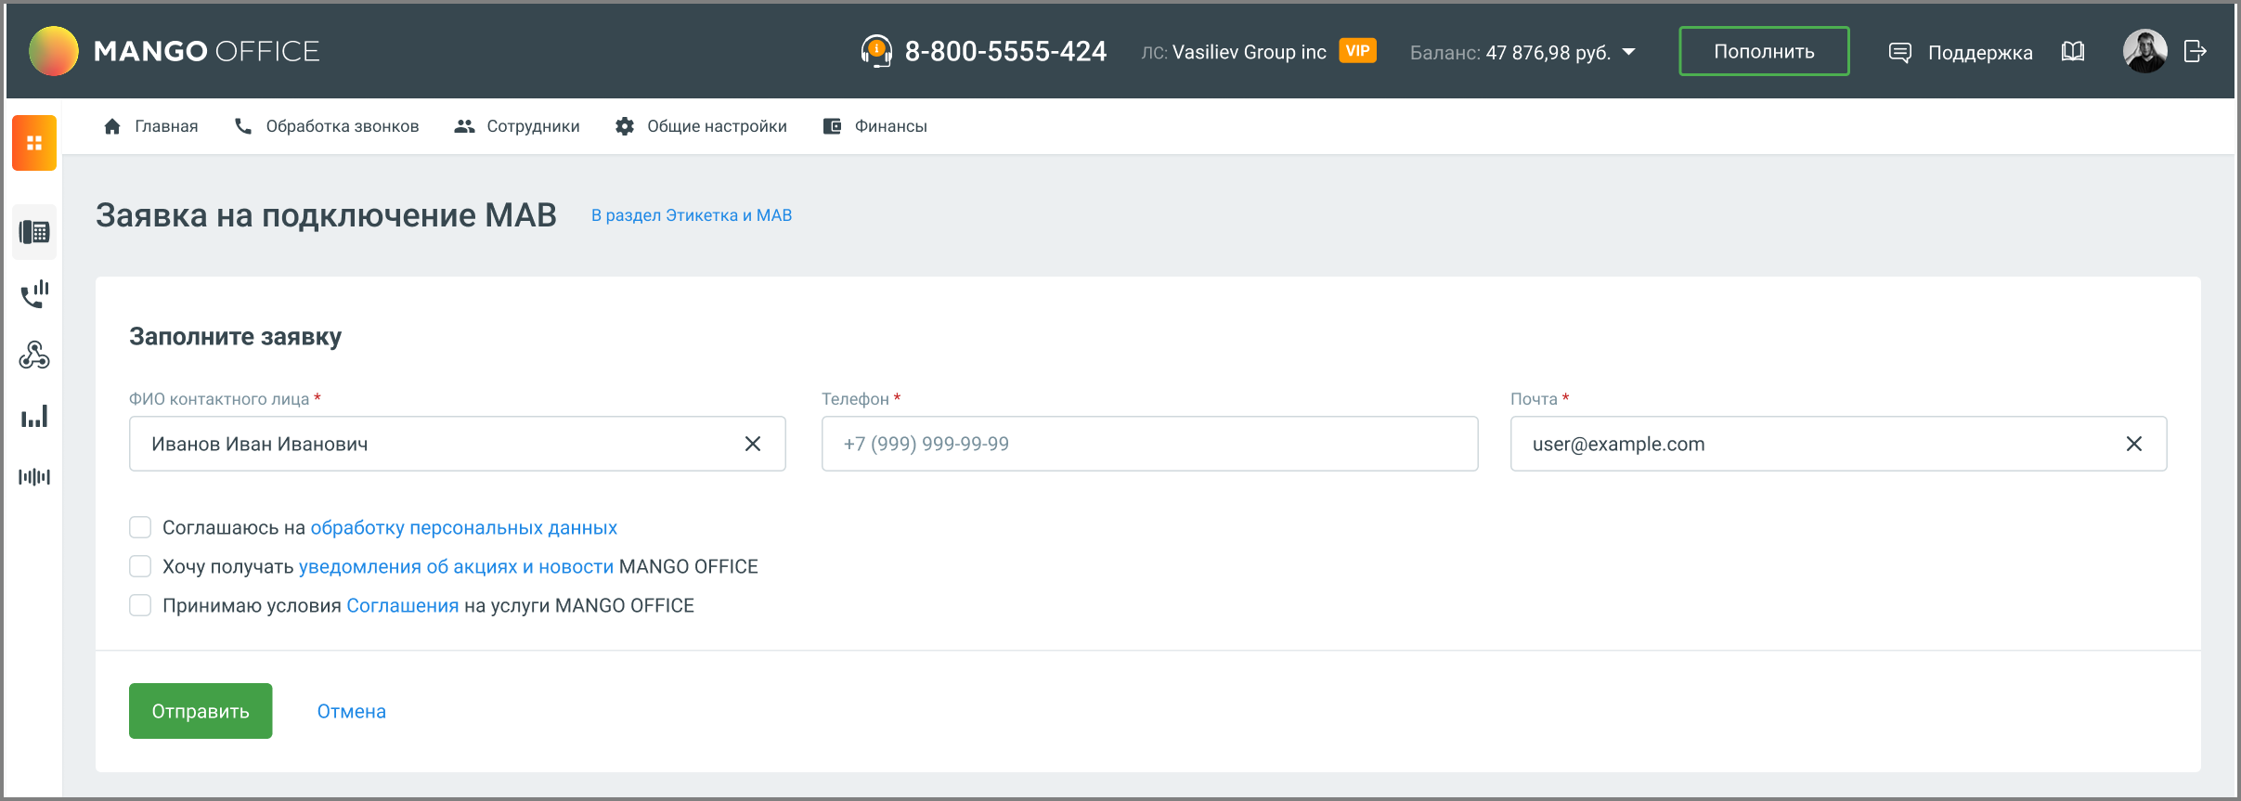Open the orange apps grid menu icon

tap(34, 143)
